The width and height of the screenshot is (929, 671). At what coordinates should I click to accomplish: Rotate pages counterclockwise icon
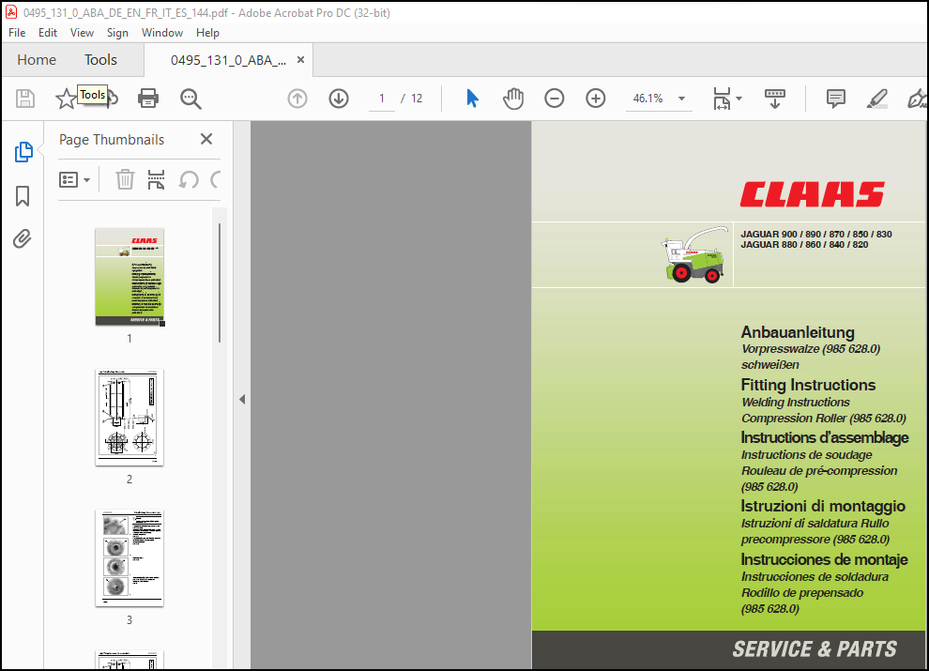189,179
